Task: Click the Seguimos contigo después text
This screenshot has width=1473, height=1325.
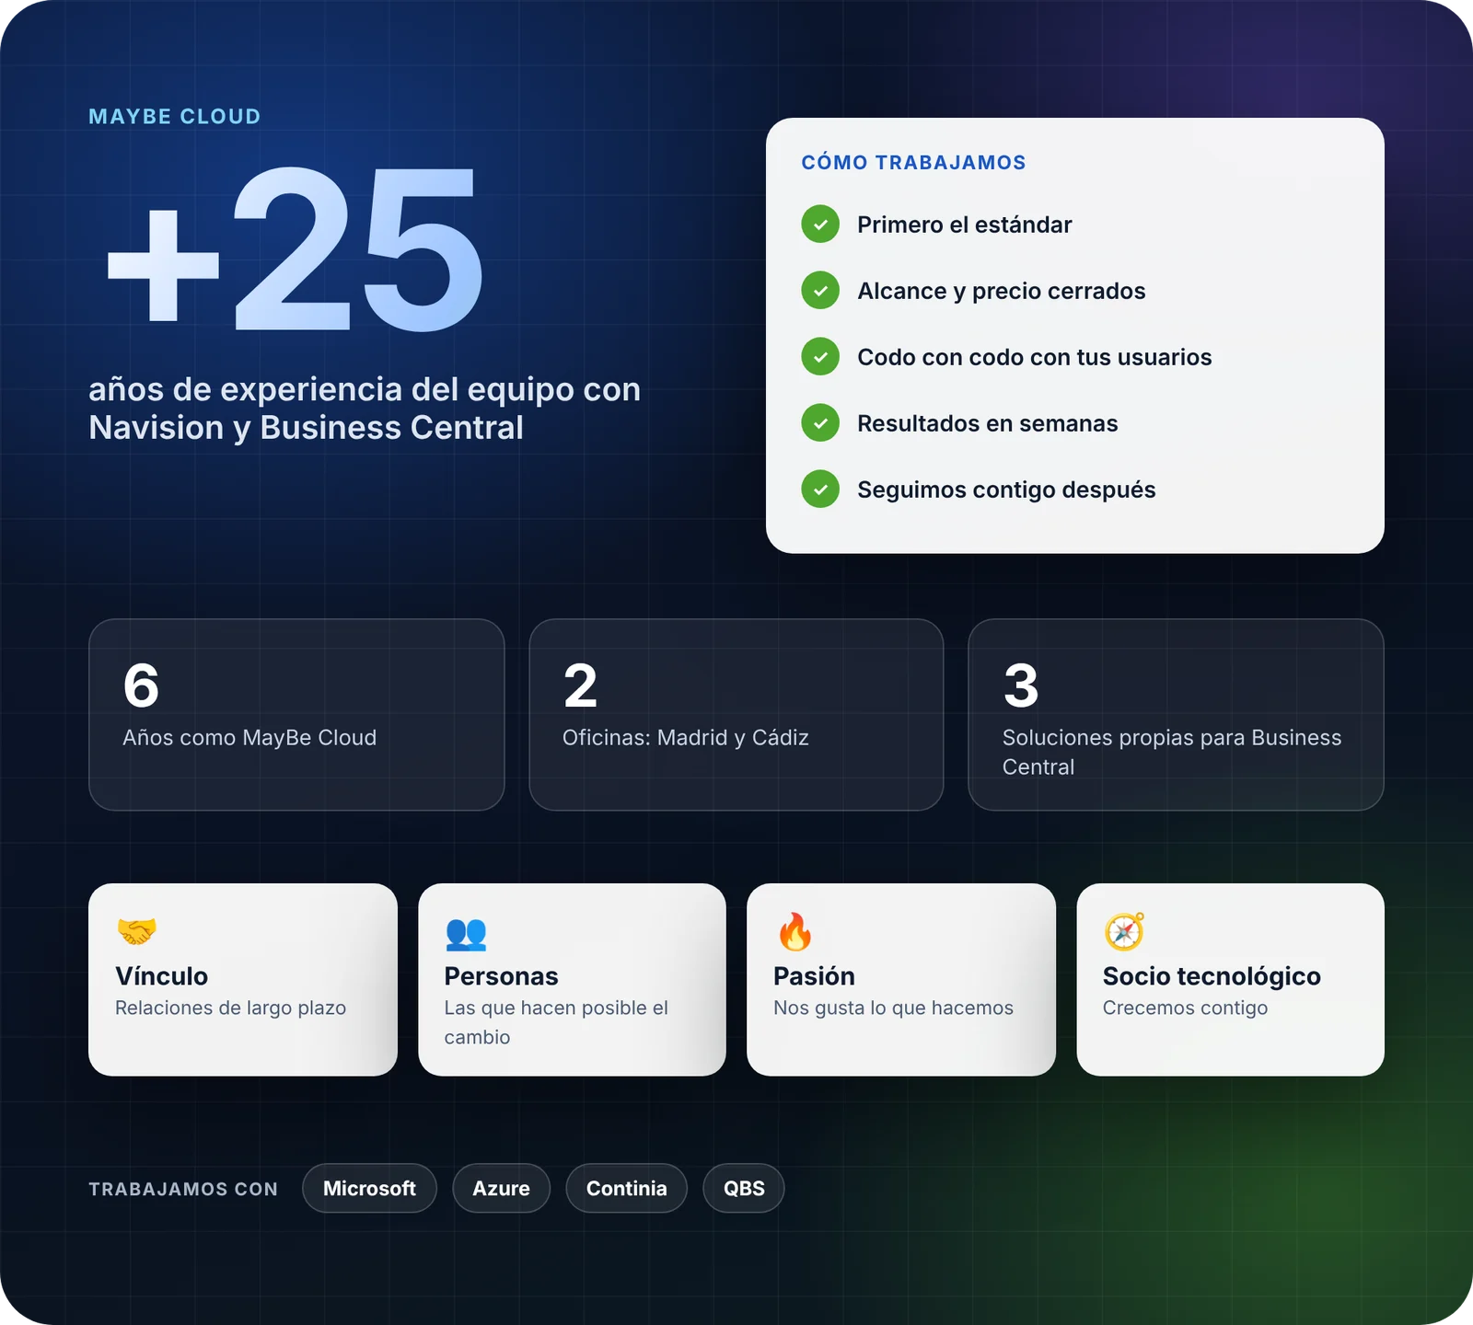Action: pos(1006,490)
